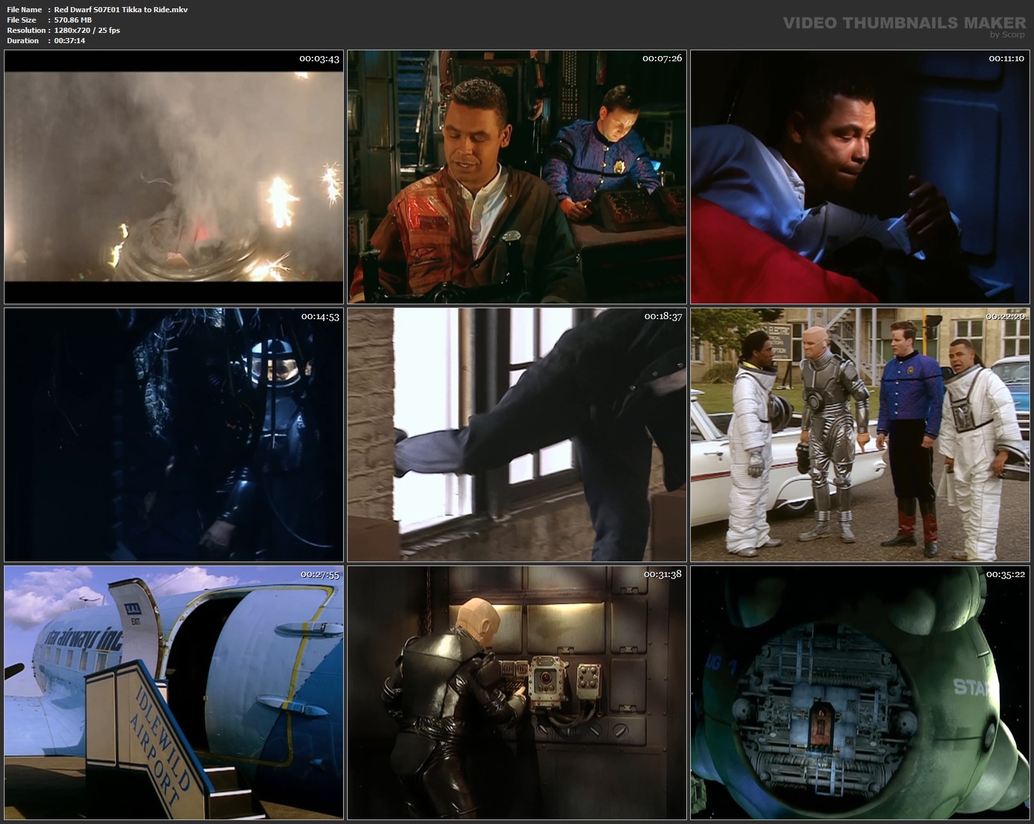The width and height of the screenshot is (1034, 824).
Task: Select the green spaceship thumbnail at 00:35:22
Action: click(x=860, y=692)
